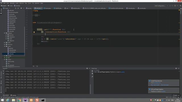Image resolution: width=182 pixels, height=102 pixels.
Task: Open the View menu
Action: pyautogui.click(x=8, y=3)
